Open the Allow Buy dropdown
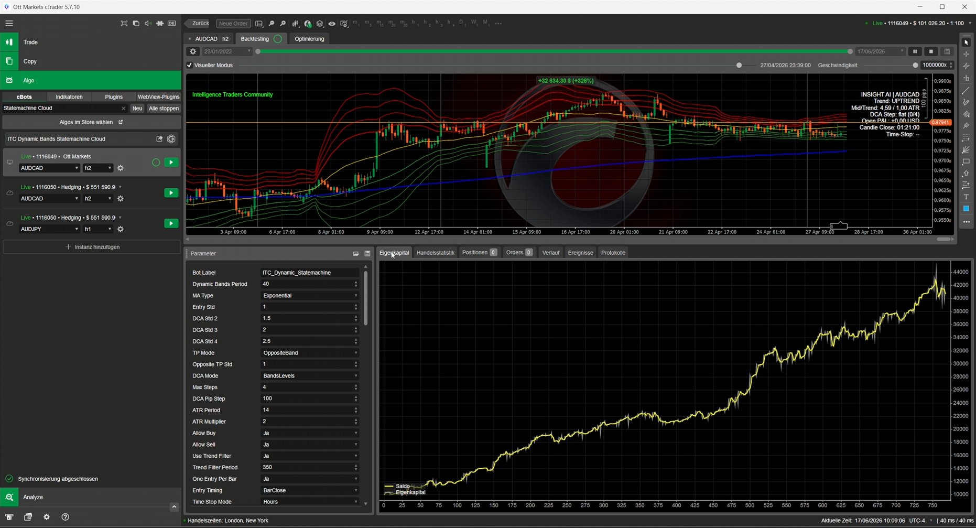The image size is (976, 528). tap(310, 433)
